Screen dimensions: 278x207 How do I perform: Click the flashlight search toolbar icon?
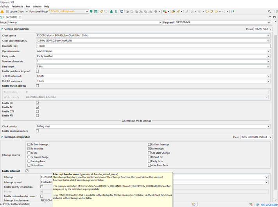(178, 11)
